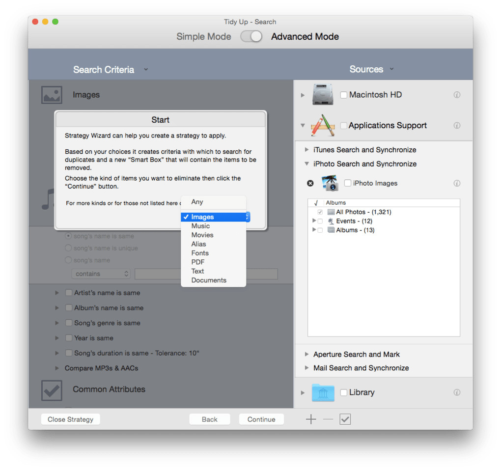Click the checkmark icon in the sources toolbar

pos(345,419)
